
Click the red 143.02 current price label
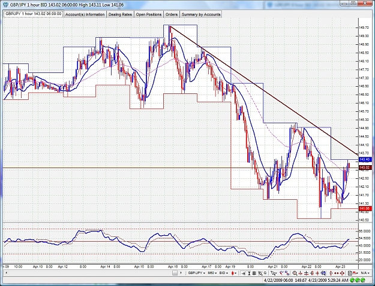coord(365,168)
